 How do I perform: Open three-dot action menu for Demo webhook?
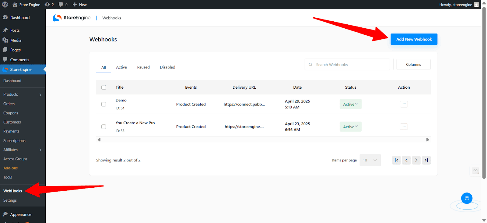(x=404, y=104)
